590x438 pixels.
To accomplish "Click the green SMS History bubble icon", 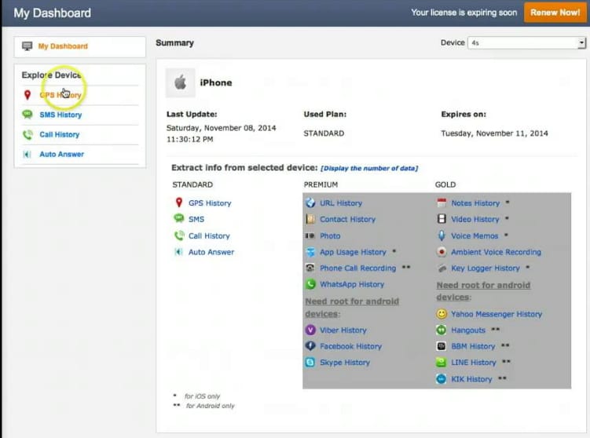I will [x=27, y=115].
